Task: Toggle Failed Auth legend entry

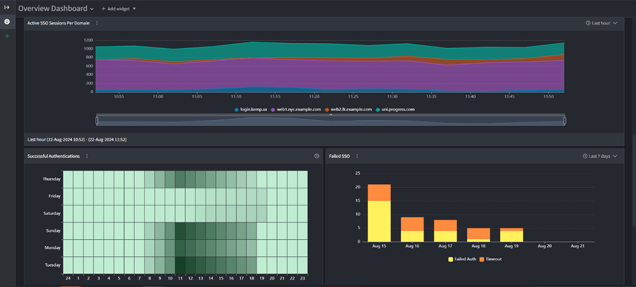Action: pos(462,259)
